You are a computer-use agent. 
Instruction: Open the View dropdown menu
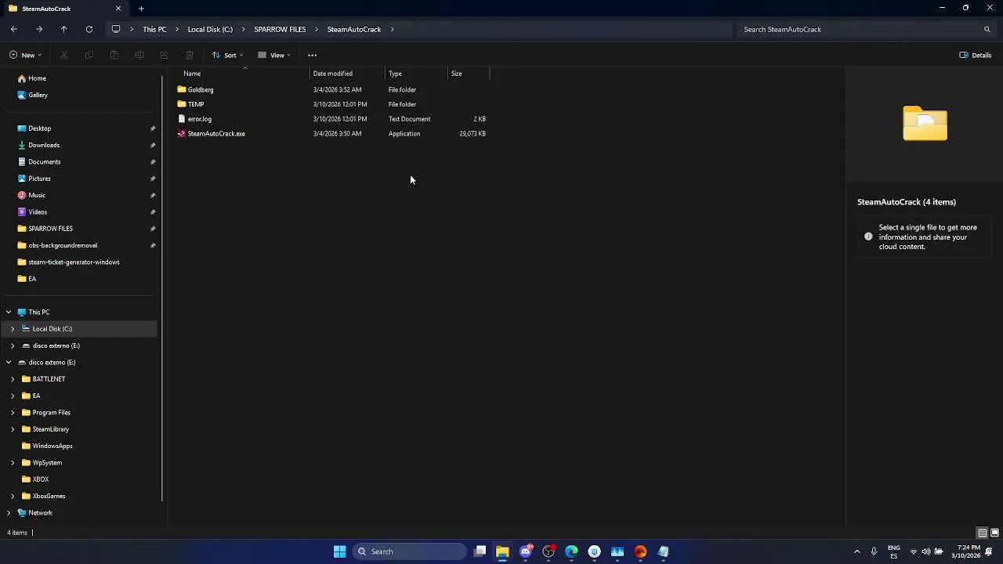click(274, 55)
